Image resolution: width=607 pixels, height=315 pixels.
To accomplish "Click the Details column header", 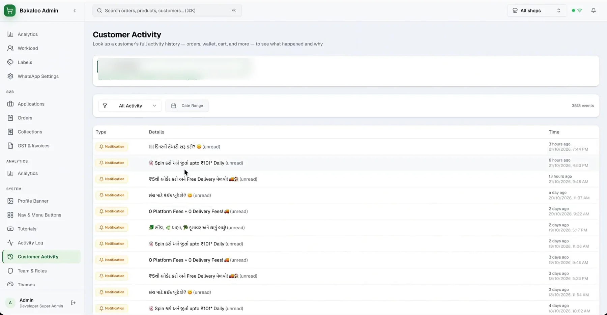I will 156,132.
